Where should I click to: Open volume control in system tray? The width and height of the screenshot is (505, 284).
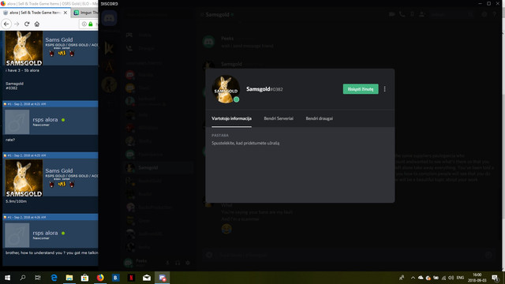click(x=451, y=278)
